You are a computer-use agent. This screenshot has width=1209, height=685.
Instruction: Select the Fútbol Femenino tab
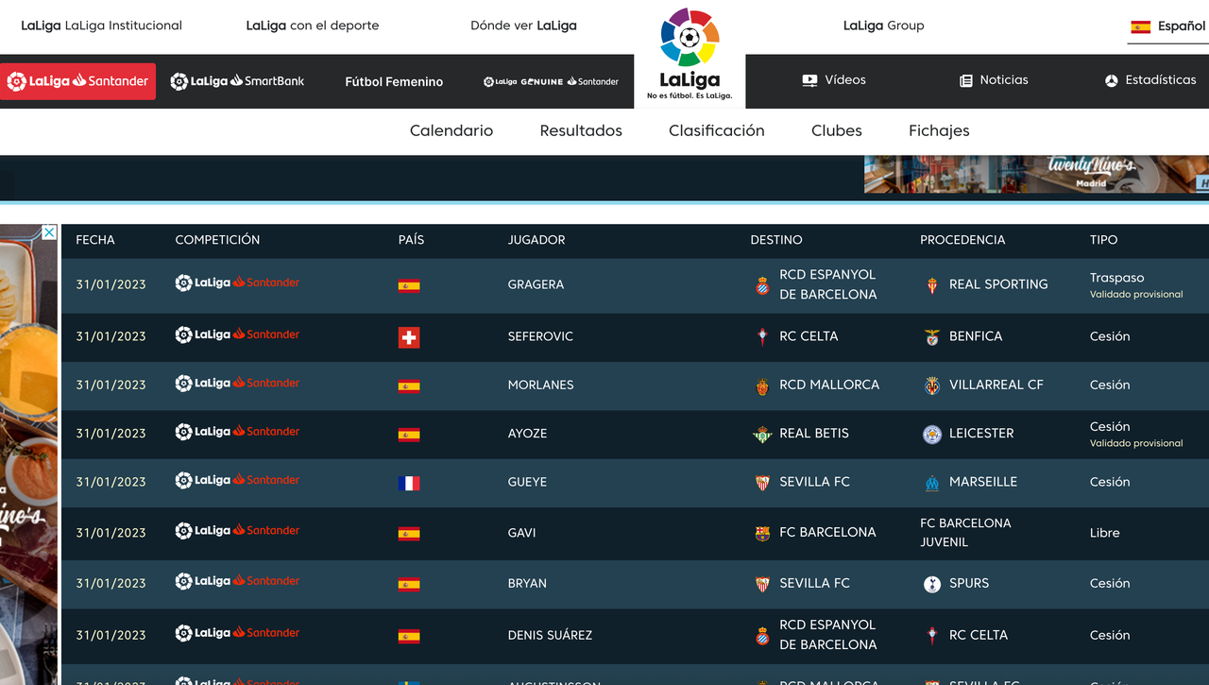tap(394, 81)
